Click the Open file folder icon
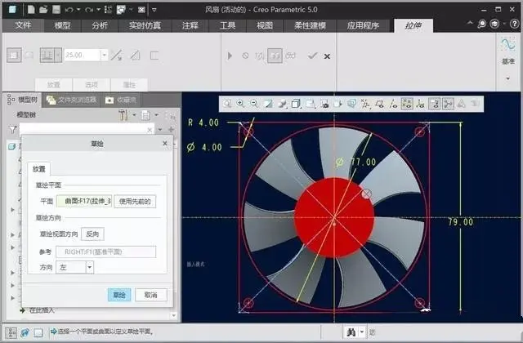Viewport: 523px width, 343px height. coord(43,9)
